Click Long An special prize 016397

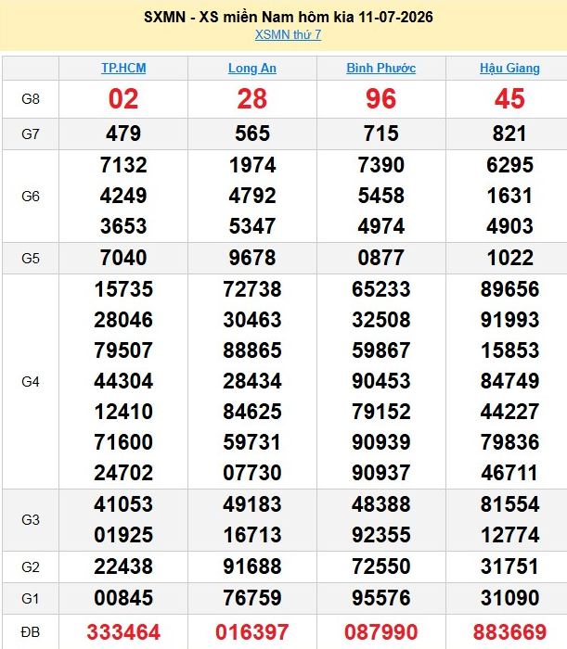point(252,632)
